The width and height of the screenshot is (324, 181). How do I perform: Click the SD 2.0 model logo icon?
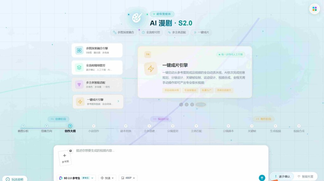[x=61, y=178]
